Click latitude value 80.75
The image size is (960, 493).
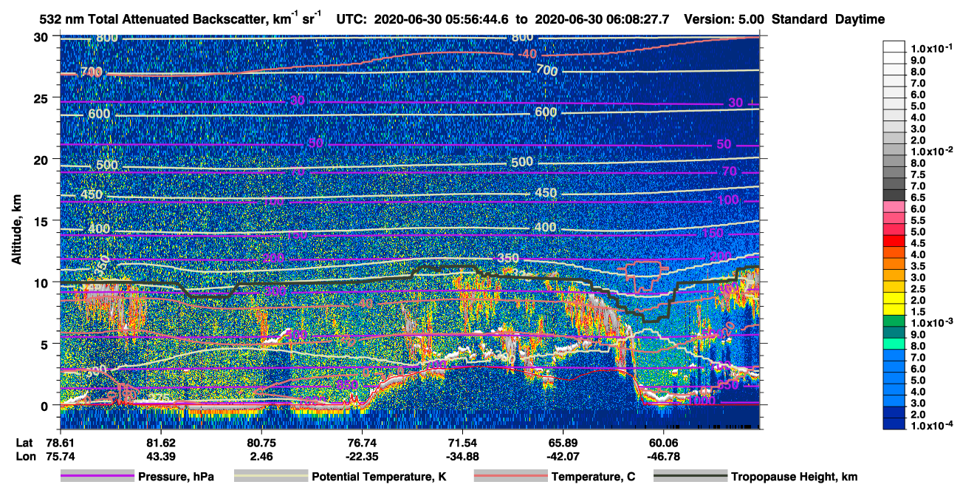pos(261,442)
